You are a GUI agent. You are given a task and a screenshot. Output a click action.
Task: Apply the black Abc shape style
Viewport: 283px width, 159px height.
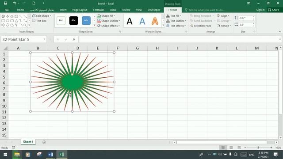pyautogui.click(x=74, y=20)
